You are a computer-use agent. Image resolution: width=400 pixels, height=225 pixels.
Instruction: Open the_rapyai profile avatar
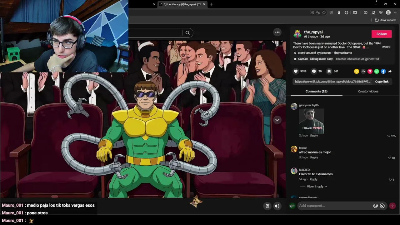tap(297, 34)
